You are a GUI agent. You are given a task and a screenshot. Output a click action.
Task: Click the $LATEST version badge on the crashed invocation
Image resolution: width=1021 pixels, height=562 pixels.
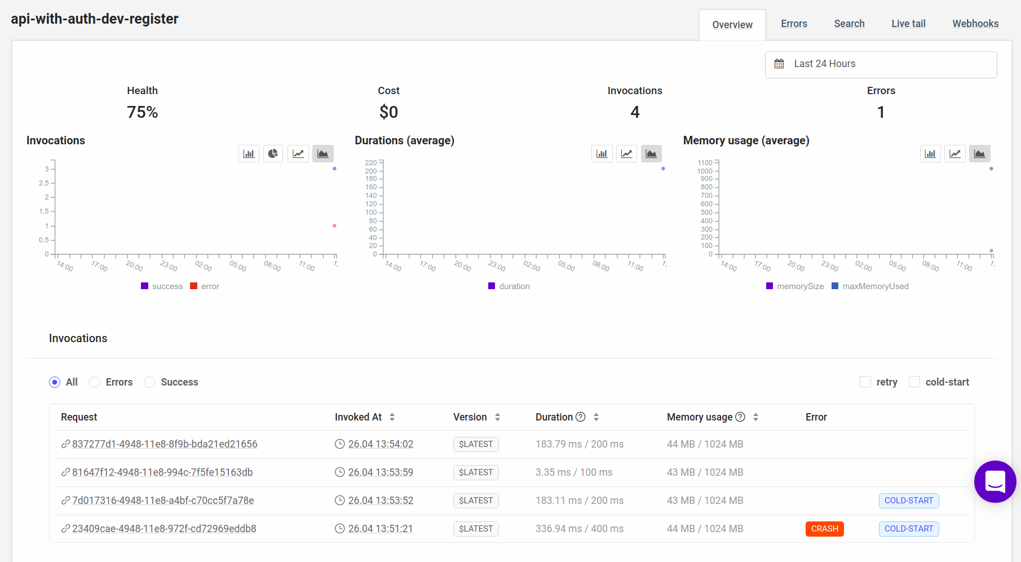pyautogui.click(x=476, y=529)
